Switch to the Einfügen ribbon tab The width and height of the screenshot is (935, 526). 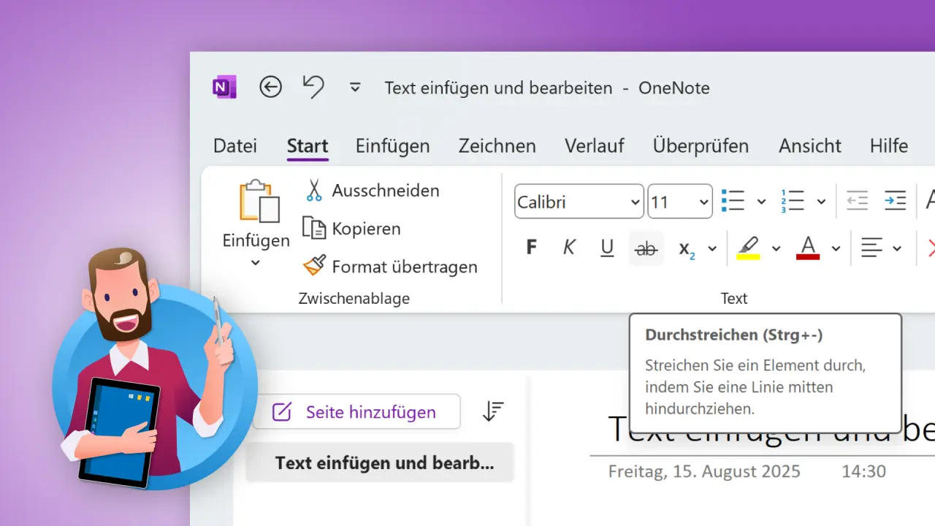(x=392, y=145)
